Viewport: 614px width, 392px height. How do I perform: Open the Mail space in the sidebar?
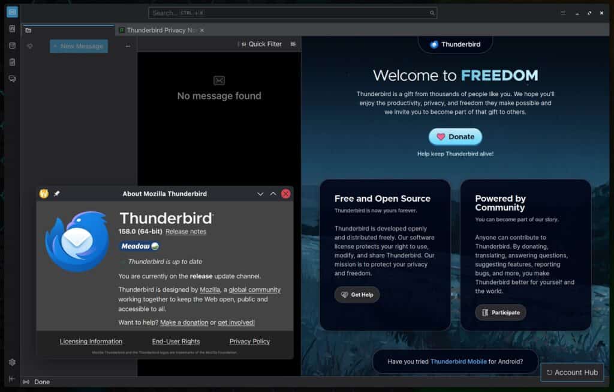pyautogui.click(x=12, y=12)
